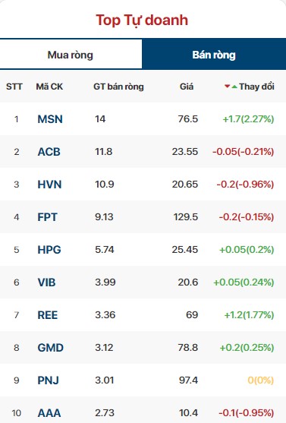This screenshot has width=286, height=423.
Task: Click the Top Tự doanh title
Action: click(142, 21)
